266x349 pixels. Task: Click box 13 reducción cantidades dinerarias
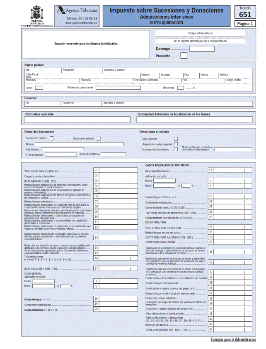click(x=118, y=238)
